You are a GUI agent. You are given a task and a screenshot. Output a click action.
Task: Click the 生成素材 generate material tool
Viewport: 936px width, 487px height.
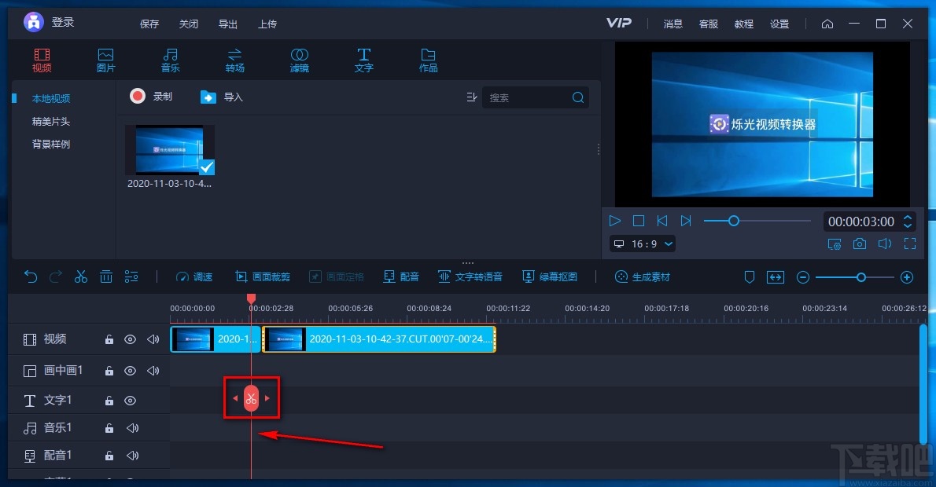point(643,277)
